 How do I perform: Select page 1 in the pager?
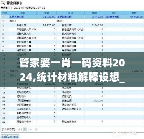[25, 129]
